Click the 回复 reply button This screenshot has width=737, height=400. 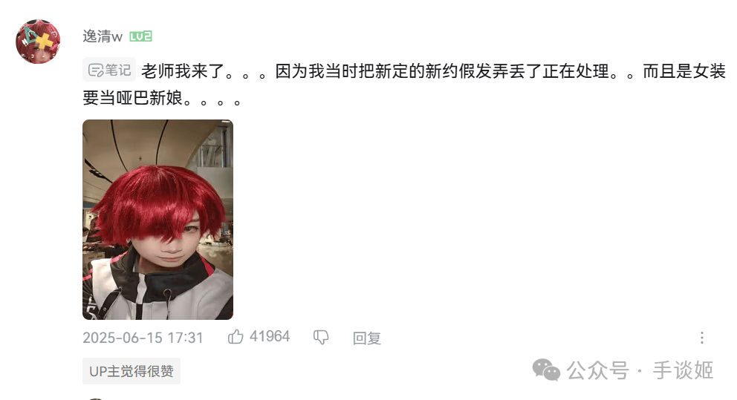coord(366,338)
